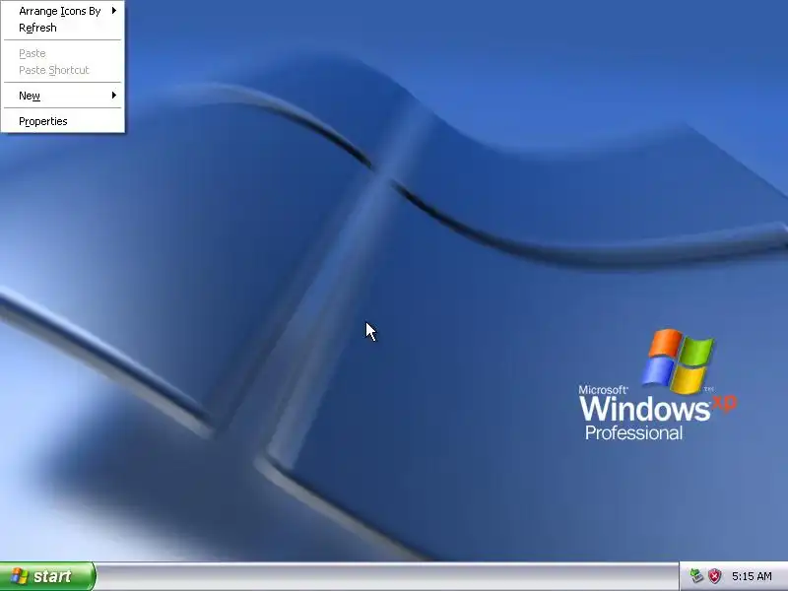
Task: Click the Start button
Action: click(47, 576)
